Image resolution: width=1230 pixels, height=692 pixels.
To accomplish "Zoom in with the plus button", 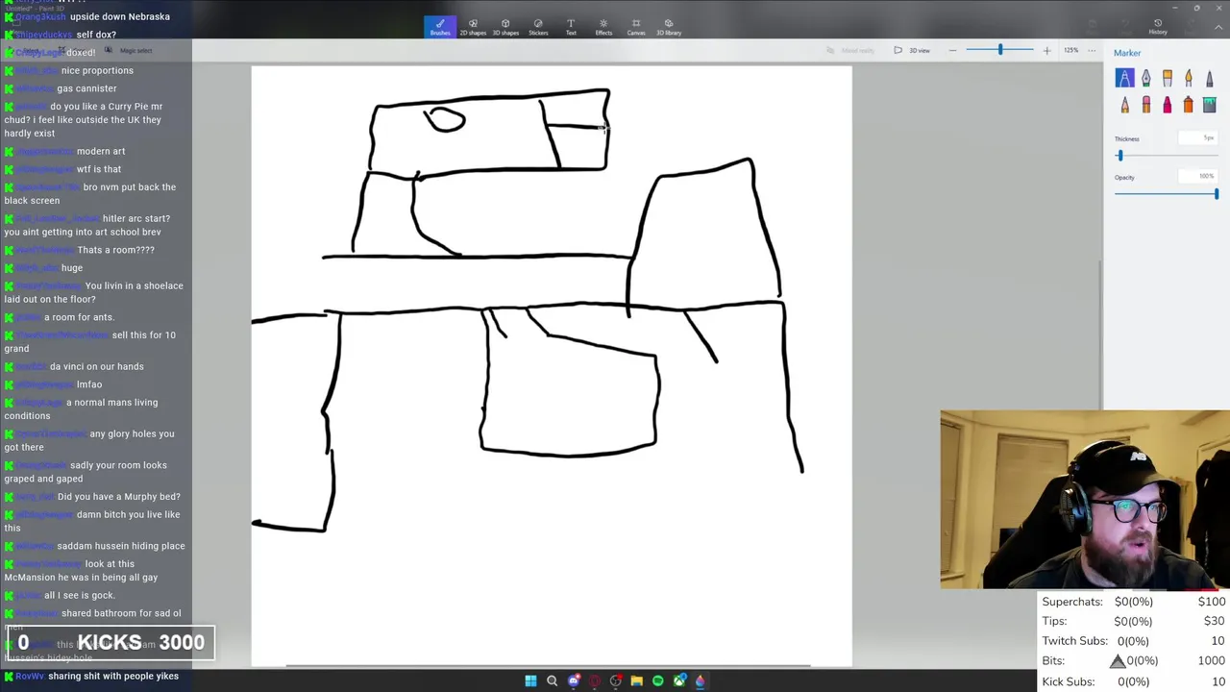I will click(x=1046, y=50).
